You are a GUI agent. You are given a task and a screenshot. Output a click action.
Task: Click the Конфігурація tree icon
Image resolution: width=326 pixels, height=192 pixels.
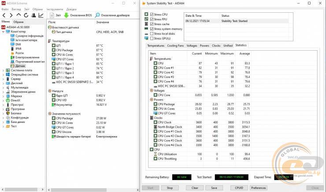coord(7,118)
